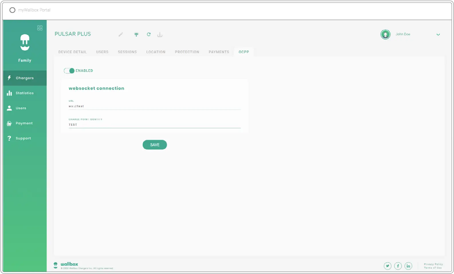Image resolution: width=454 pixels, height=274 pixels.
Task: Click the Wi-Fi connection icon
Action: 136,34
